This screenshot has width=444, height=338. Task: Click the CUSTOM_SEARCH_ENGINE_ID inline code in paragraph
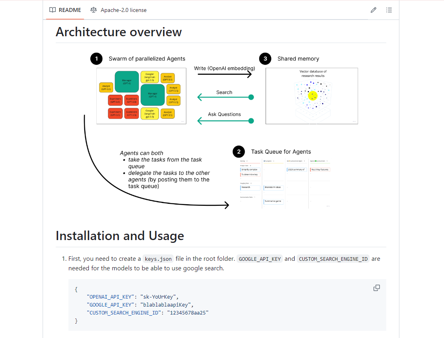(333, 259)
